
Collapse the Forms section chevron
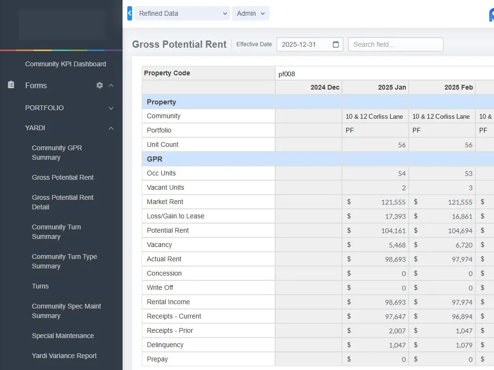click(x=111, y=85)
